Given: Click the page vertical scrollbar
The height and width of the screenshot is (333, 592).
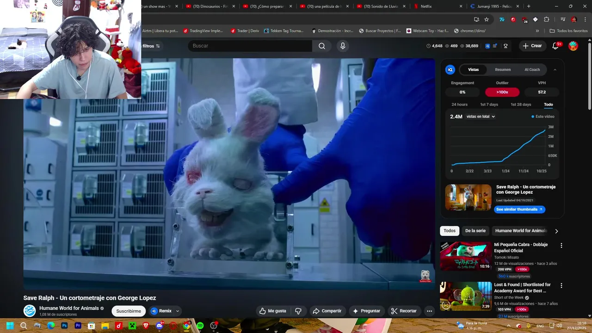Looking at the screenshot, I should (589, 76).
